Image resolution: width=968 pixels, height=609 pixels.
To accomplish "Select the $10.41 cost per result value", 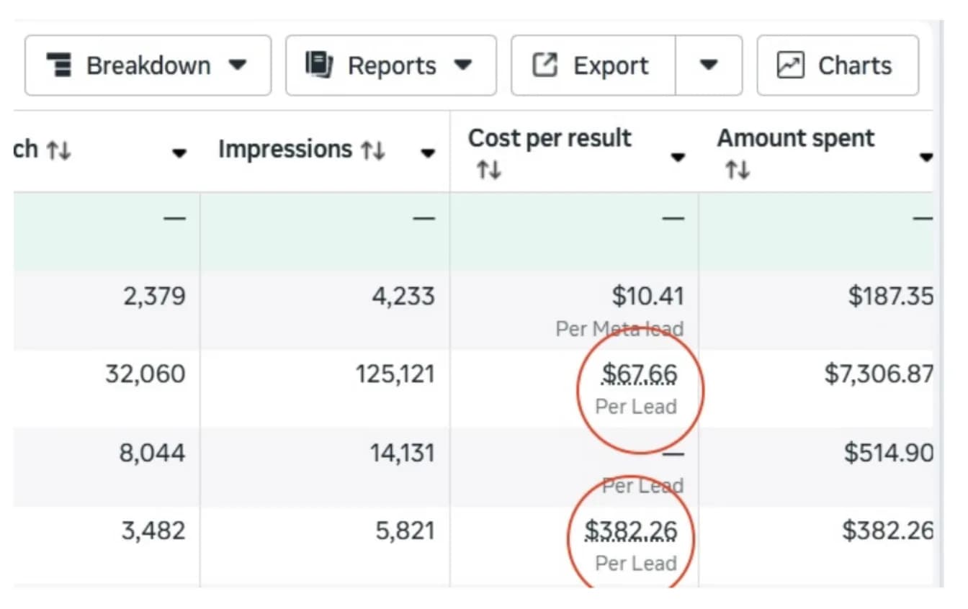I will click(x=647, y=296).
